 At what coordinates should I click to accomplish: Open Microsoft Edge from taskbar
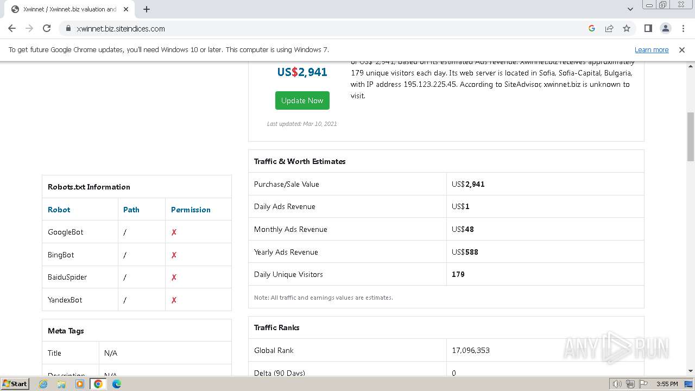coord(116,384)
